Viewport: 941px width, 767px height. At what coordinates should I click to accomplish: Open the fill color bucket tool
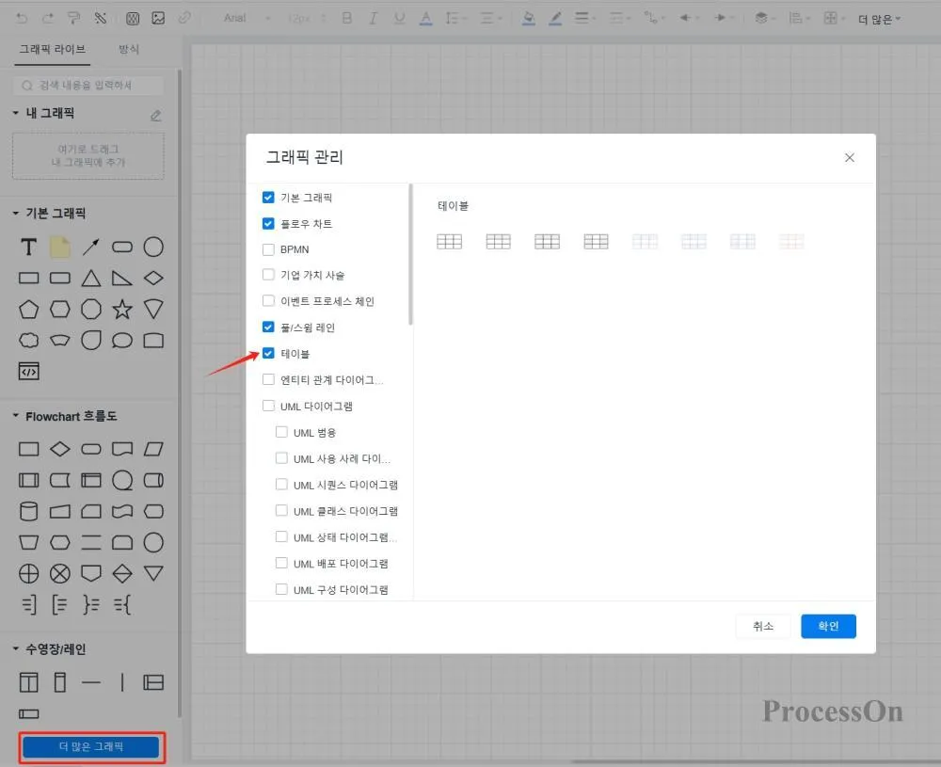pyautogui.click(x=528, y=18)
